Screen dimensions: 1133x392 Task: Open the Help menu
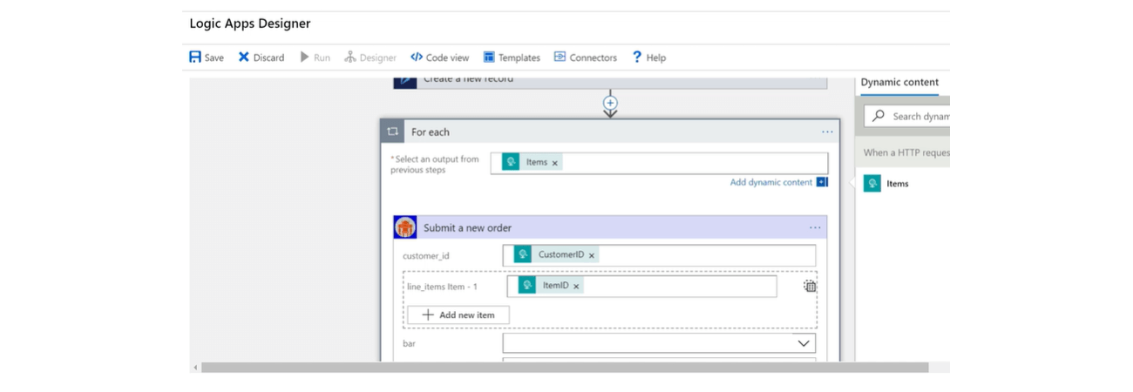pos(648,57)
